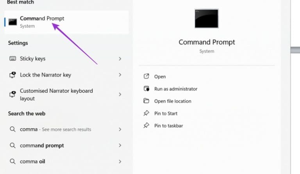Select Run as administrator option
Viewport: 300px width, 174px height.
[176, 89]
